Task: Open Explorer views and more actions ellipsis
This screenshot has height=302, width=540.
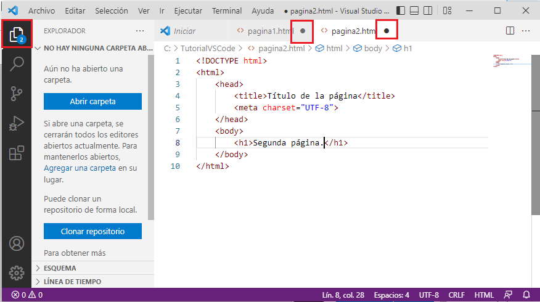Action: (x=140, y=31)
